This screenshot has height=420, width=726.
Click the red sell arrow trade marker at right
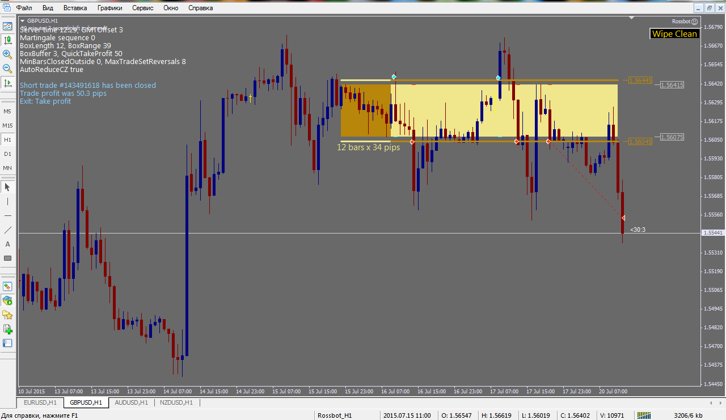[x=623, y=218]
